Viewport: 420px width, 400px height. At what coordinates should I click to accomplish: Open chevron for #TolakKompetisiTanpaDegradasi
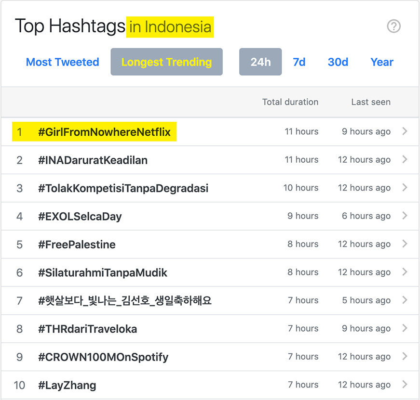click(405, 188)
